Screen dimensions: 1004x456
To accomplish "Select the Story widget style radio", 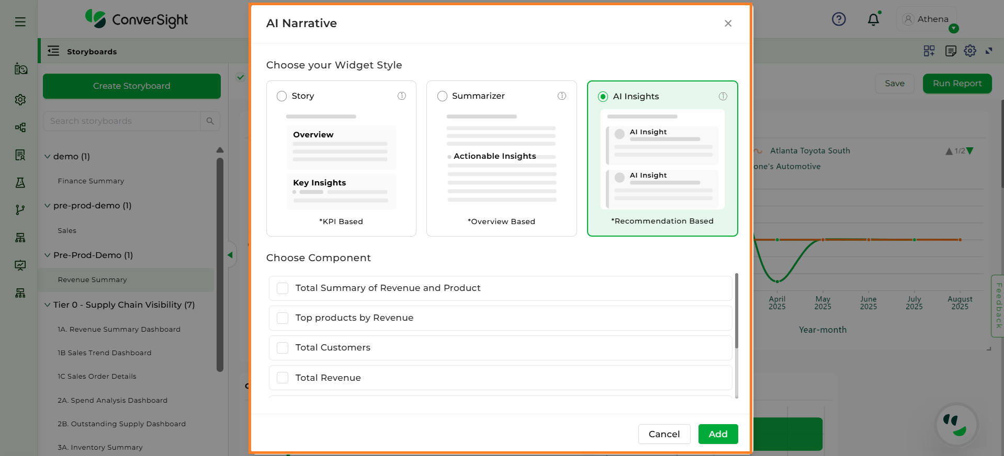I will [x=282, y=96].
